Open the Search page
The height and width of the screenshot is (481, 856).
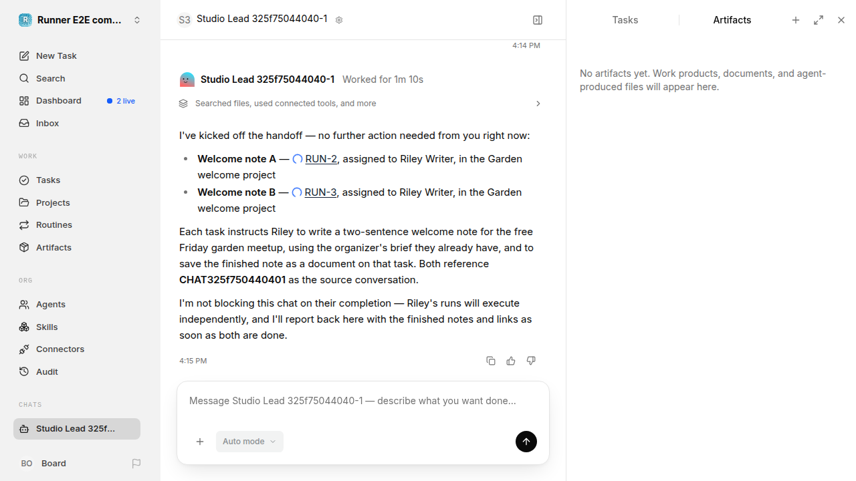pos(77,79)
